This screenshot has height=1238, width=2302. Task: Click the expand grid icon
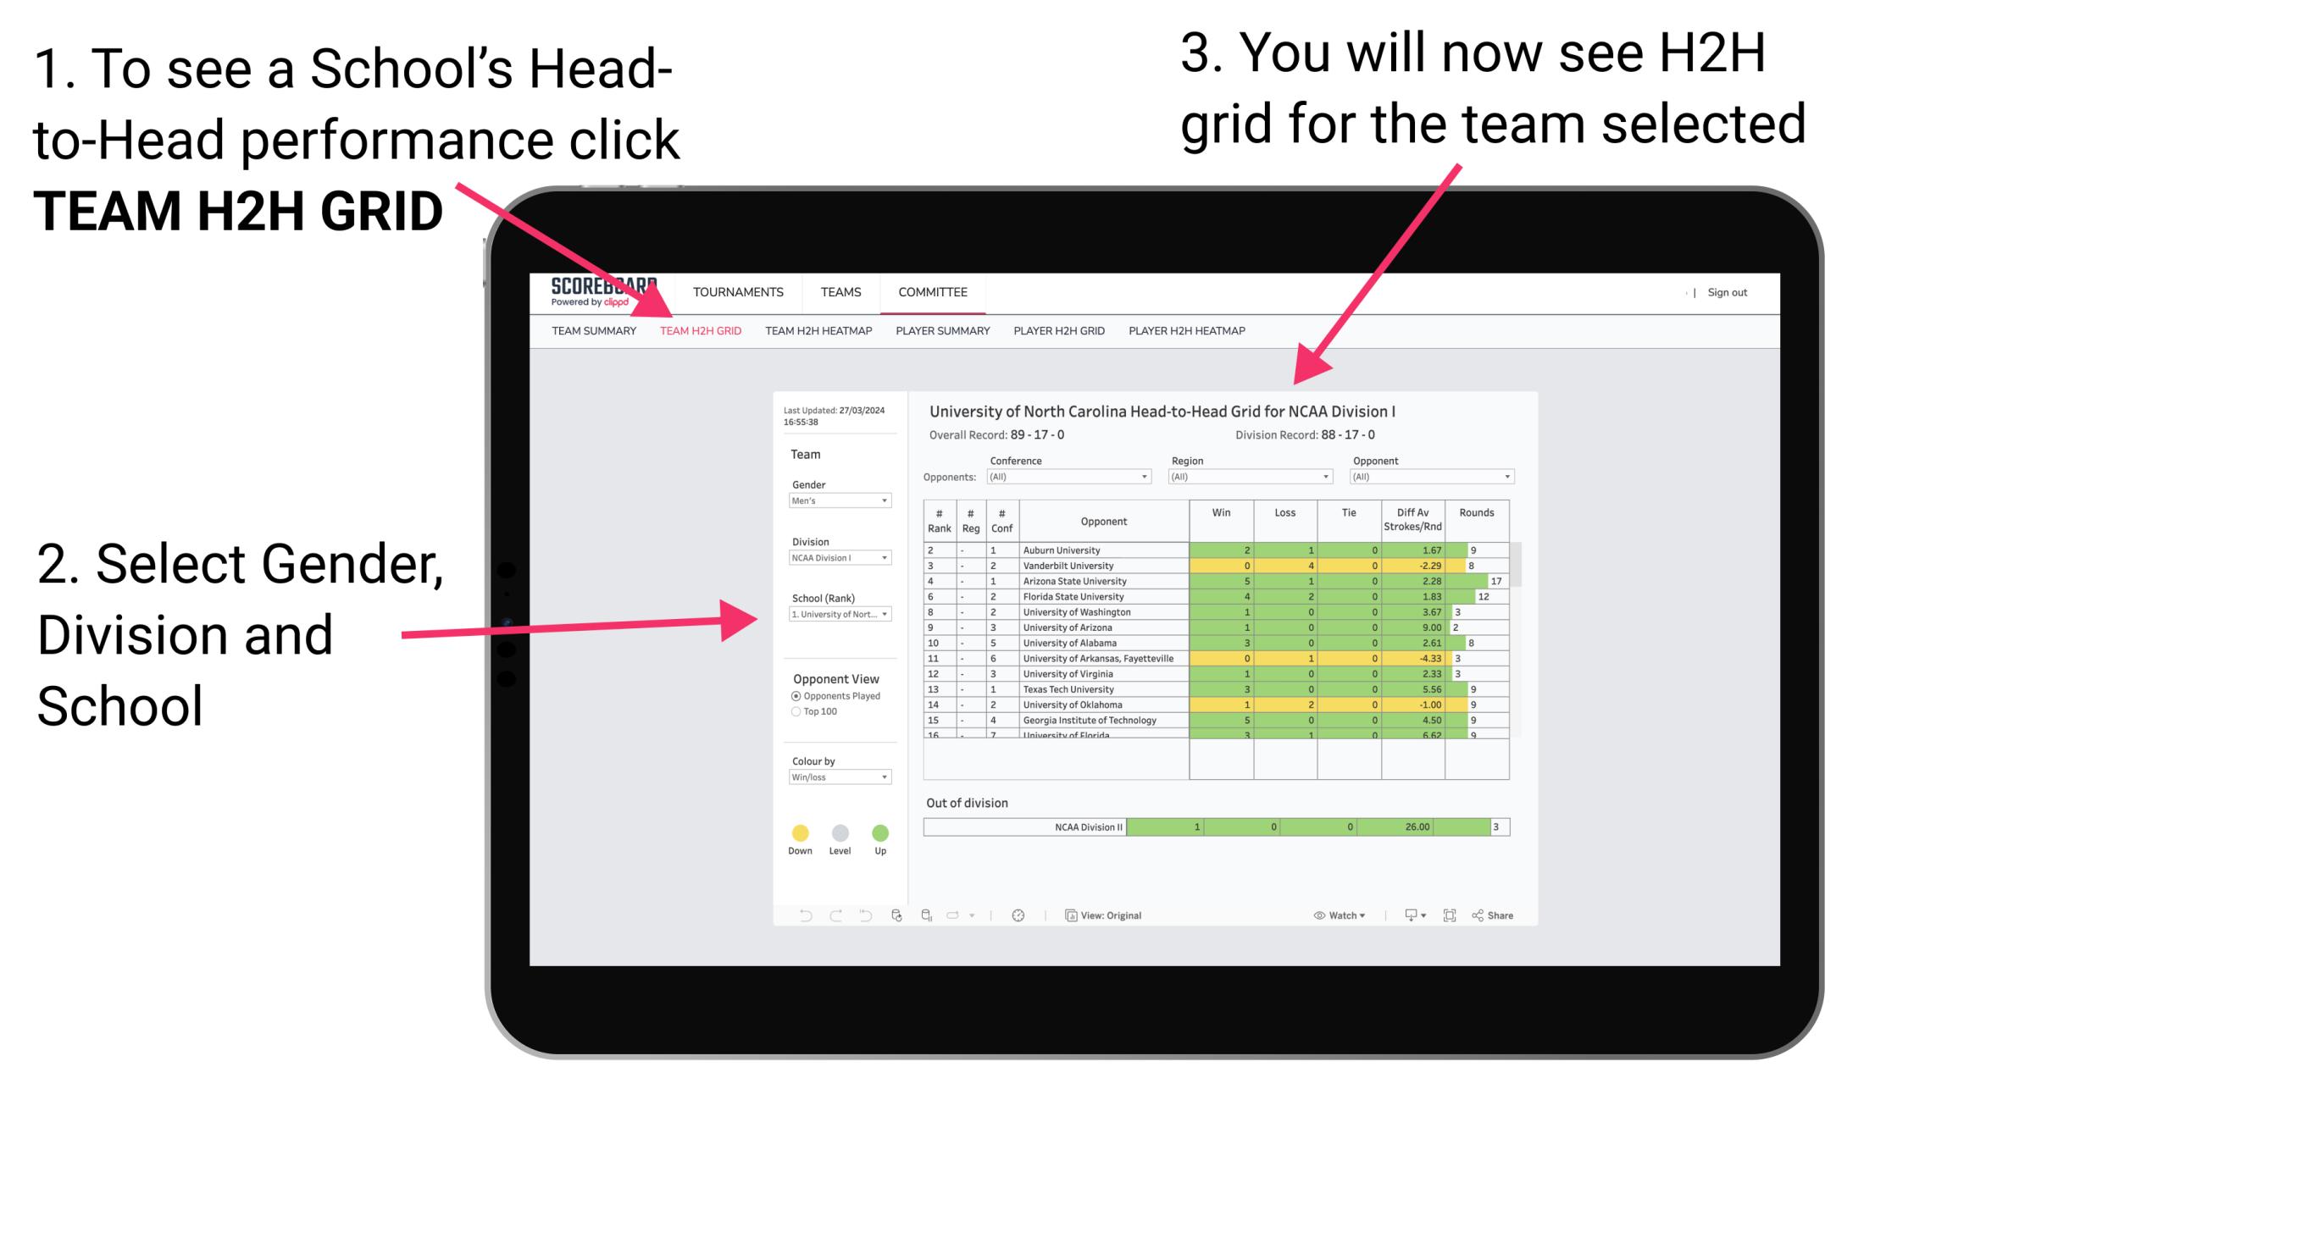tap(1451, 915)
